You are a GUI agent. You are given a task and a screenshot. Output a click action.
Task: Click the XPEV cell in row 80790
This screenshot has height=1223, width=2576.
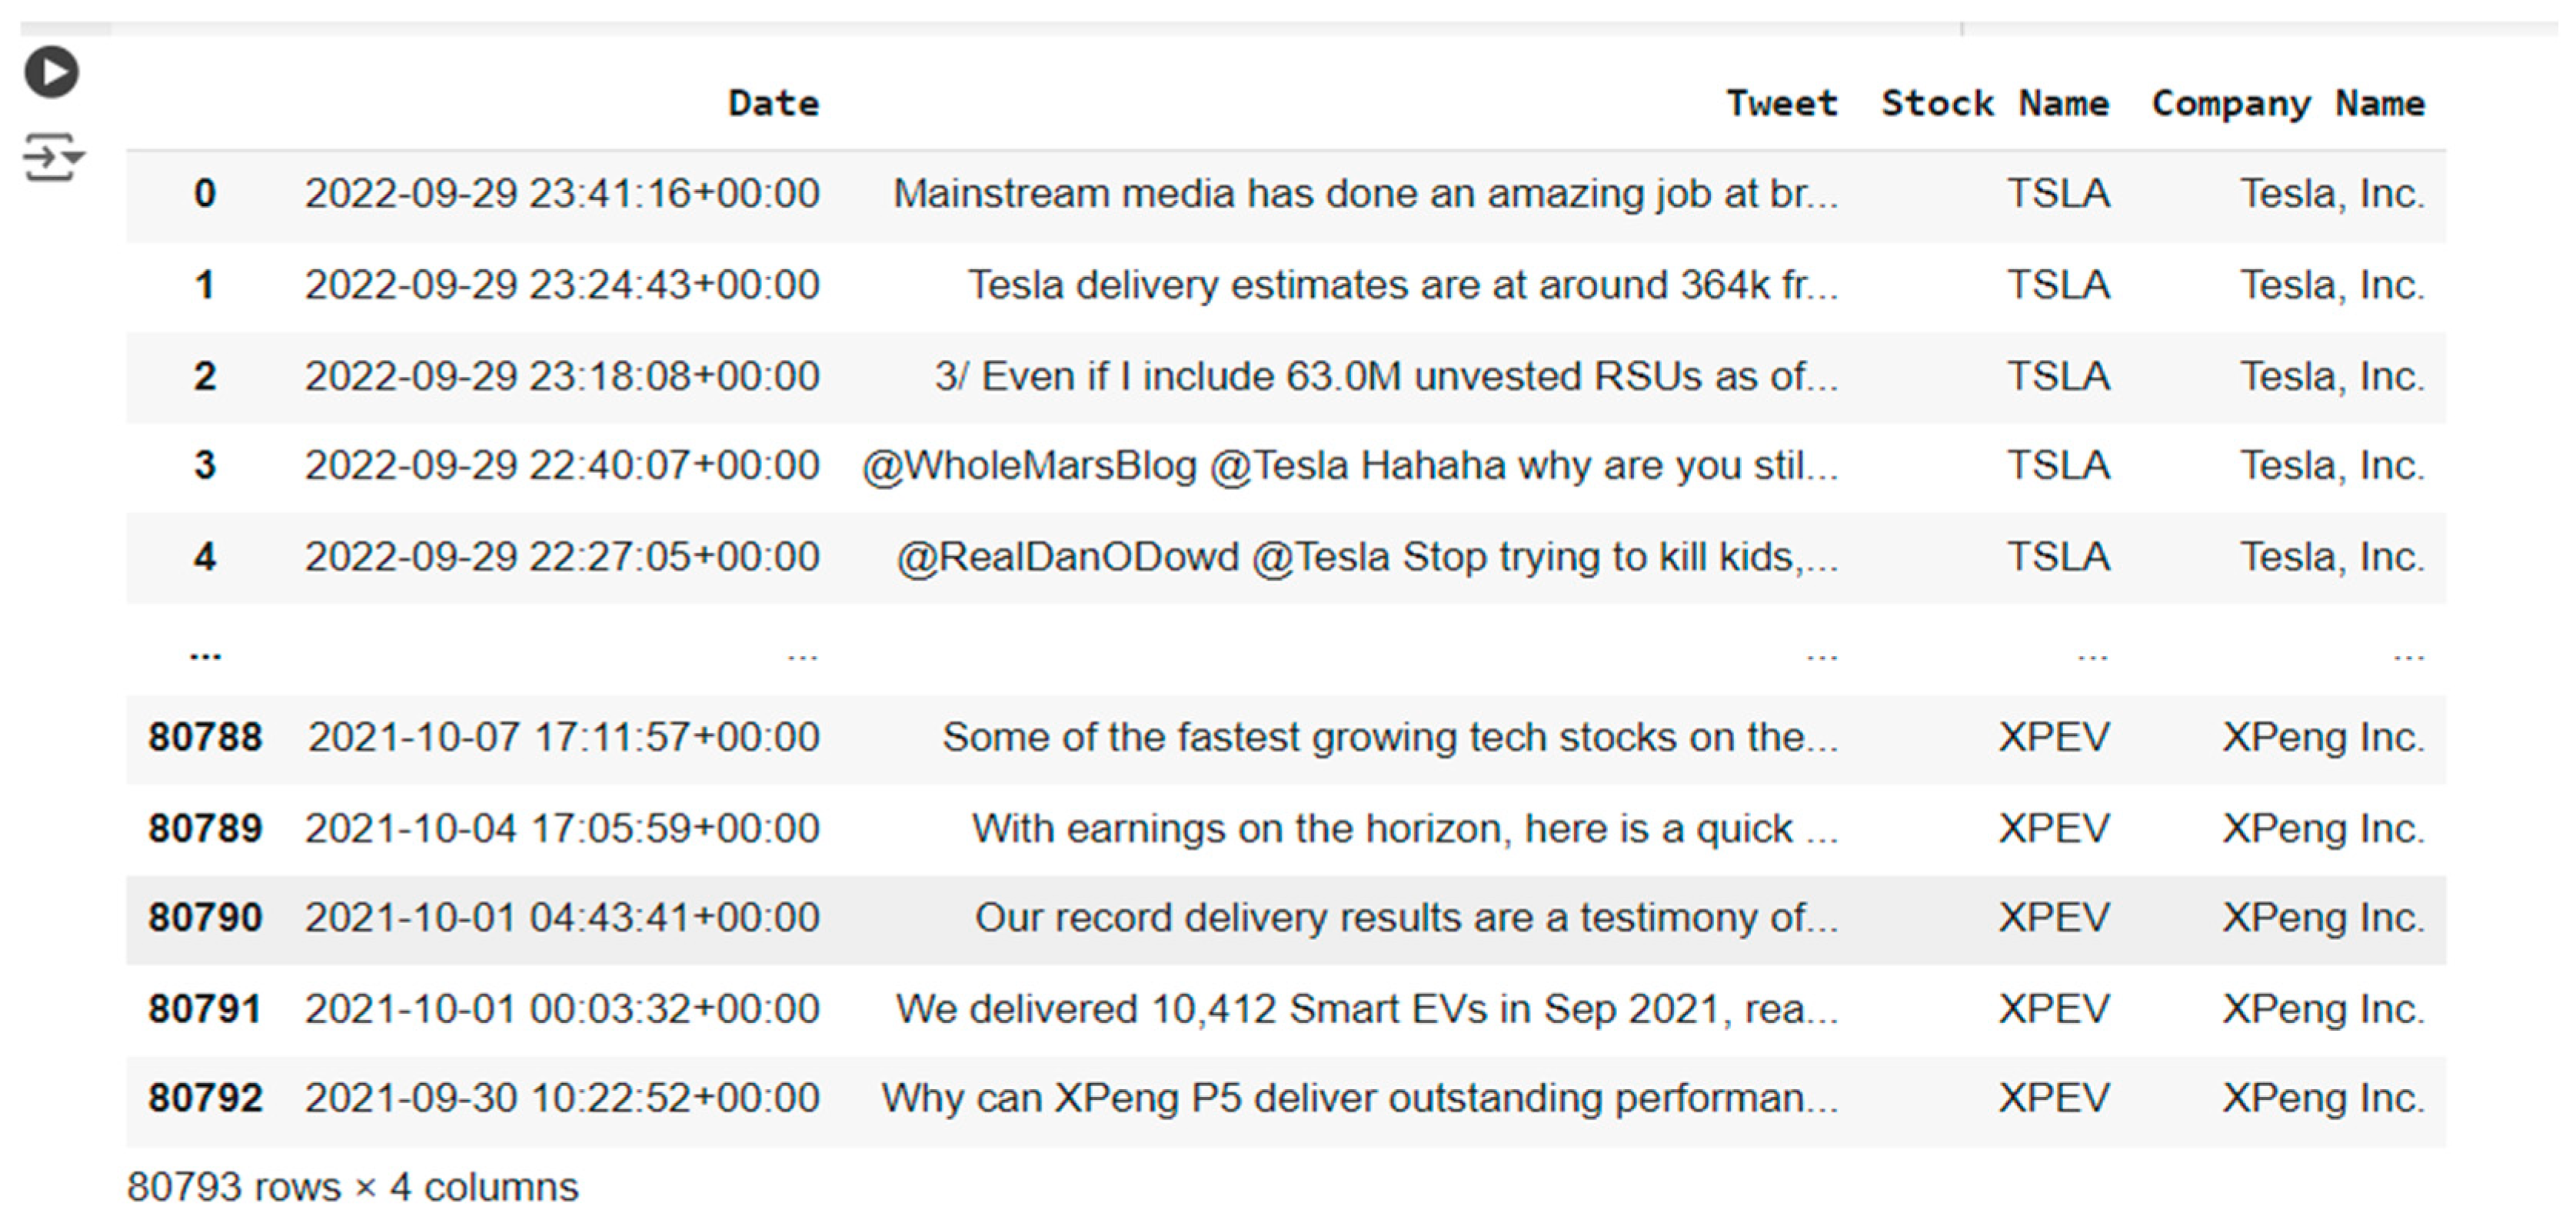2054,917
